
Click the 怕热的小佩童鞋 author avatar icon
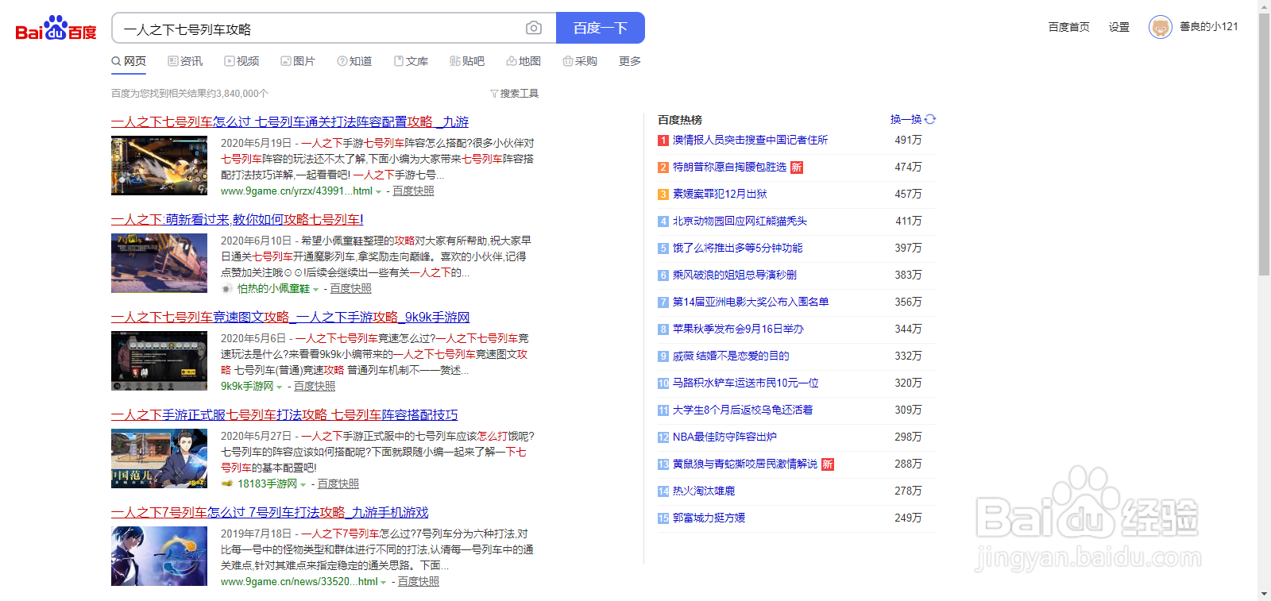(x=227, y=289)
